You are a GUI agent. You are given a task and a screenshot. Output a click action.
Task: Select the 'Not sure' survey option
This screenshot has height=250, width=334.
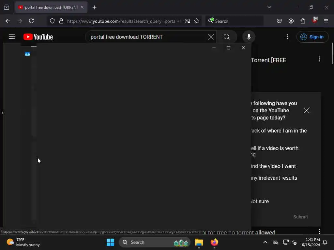coord(260,201)
